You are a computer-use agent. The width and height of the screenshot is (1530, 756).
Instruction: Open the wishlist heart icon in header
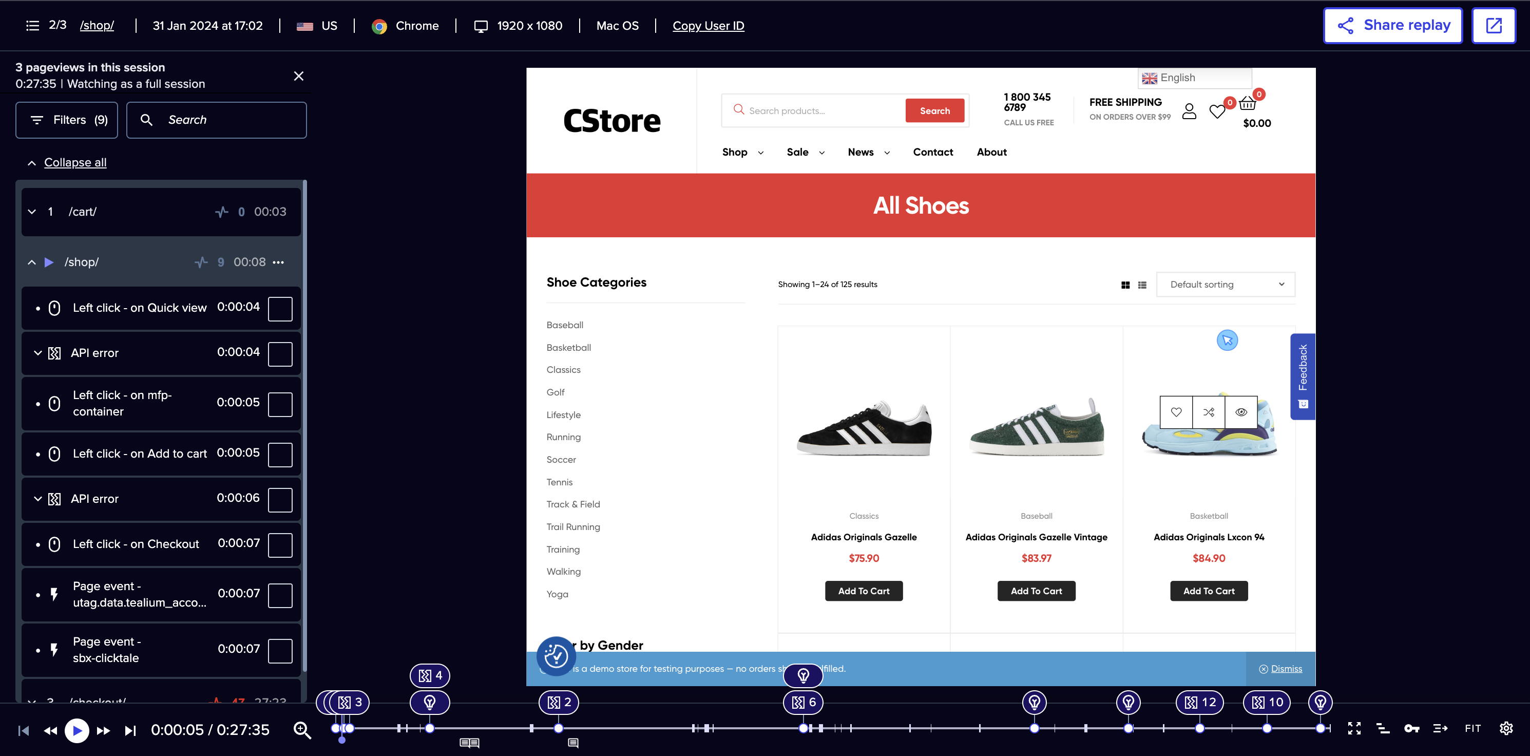pos(1217,111)
